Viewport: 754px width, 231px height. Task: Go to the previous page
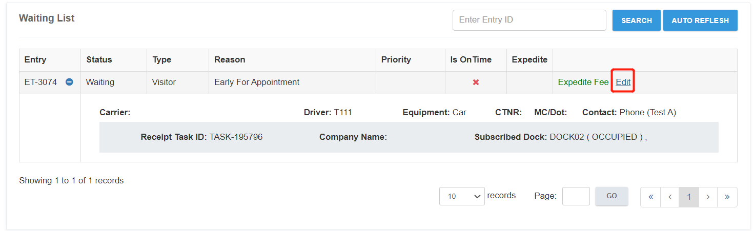coord(669,197)
